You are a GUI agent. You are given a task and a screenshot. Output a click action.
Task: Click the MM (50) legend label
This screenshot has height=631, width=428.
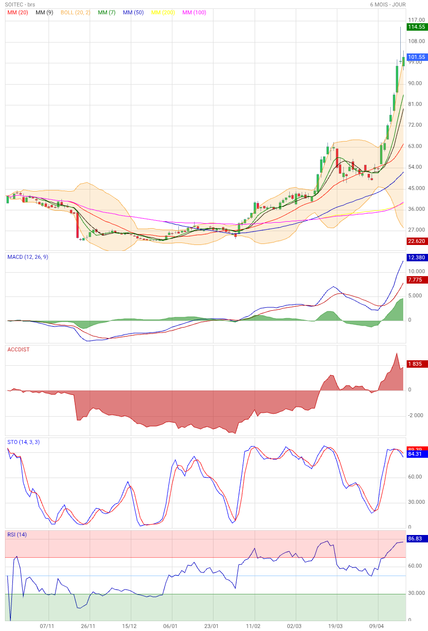(x=133, y=12)
